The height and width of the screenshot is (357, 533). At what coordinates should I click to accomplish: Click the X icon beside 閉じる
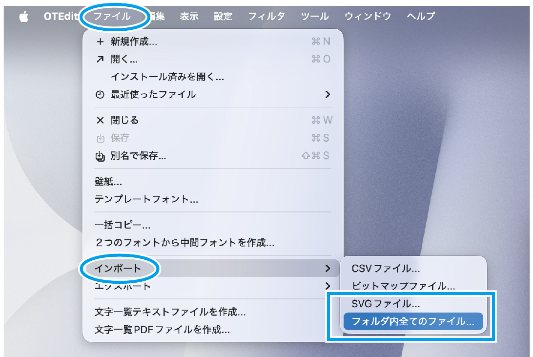[100, 121]
